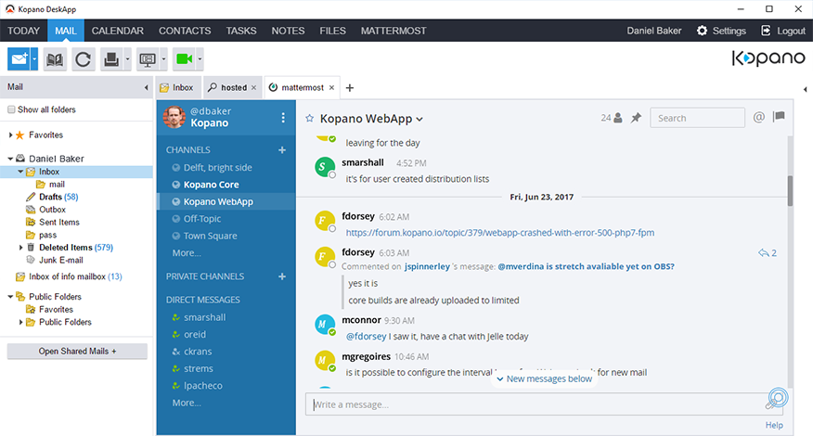Collapse the Daniel Baker mailbox tree

(x=10, y=159)
